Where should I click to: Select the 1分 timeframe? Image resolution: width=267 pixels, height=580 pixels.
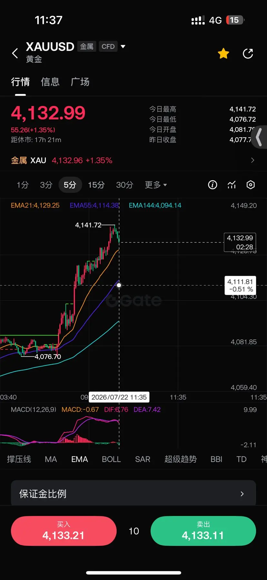click(23, 185)
